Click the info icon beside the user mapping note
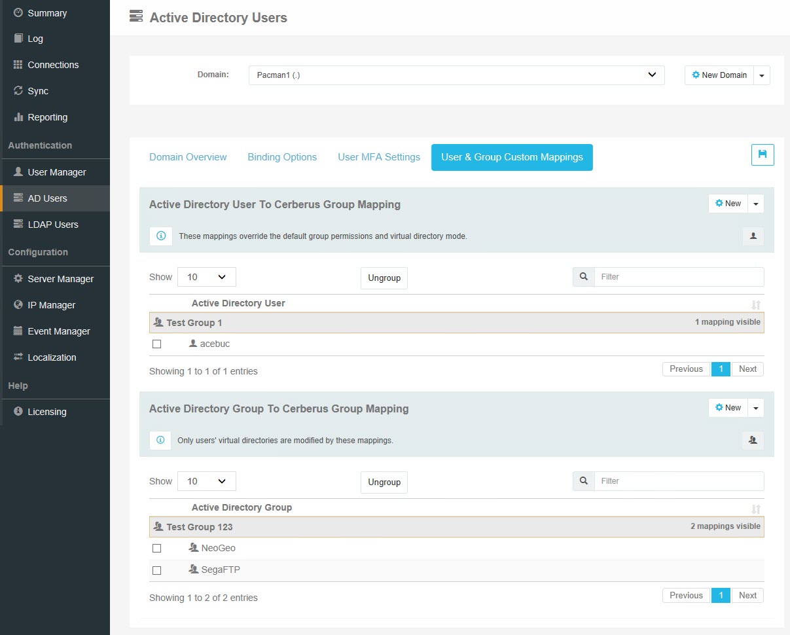Viewport: 790px width, 635px height. (160, 236)
